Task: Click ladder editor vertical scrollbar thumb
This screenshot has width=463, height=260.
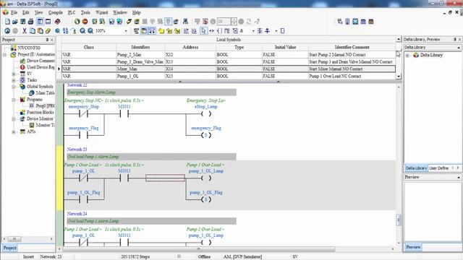Action: tap(399, 220)
